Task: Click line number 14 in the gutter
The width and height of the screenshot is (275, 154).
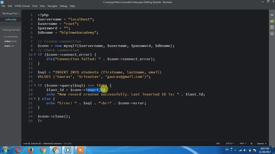Action: pos(31,72)
